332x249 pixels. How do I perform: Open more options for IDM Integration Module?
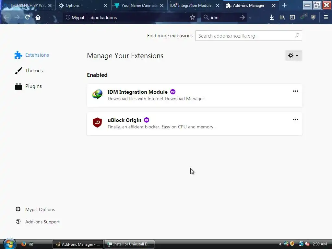tap(296, 91)
